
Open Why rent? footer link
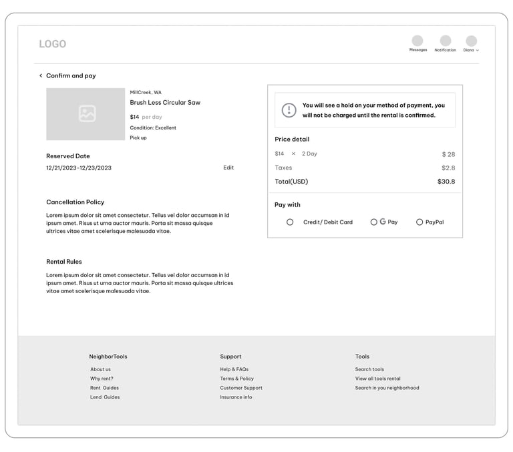tap(102, 379)
